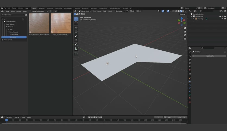This screenshot has height=131, width=227.
Task: Switch to the Shading workspace tab
Action: [77, 8]
